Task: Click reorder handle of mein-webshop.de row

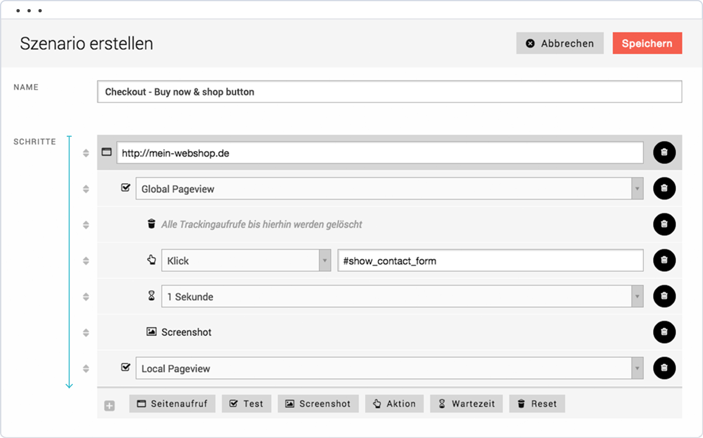Action: coord(86,153)
